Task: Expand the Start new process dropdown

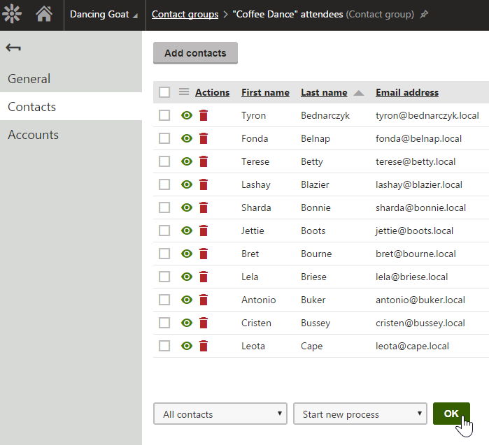Action: pos(360,414)
